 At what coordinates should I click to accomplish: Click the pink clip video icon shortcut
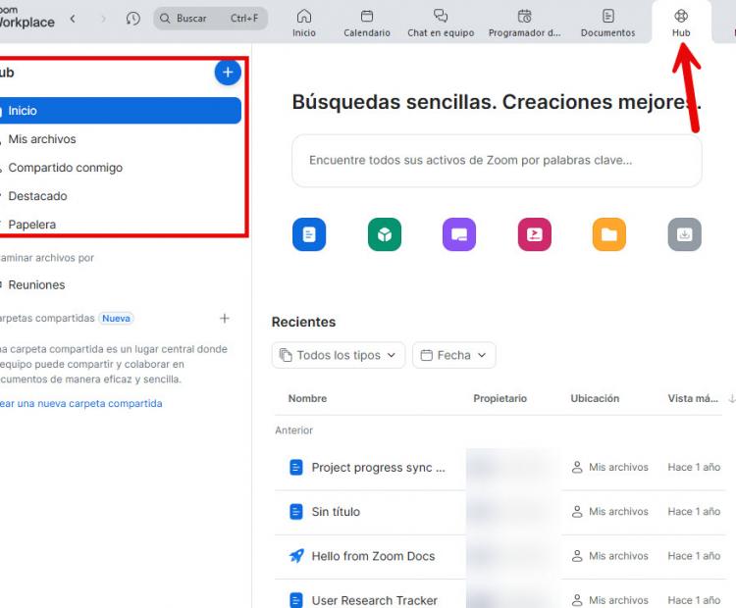(535, 234)
